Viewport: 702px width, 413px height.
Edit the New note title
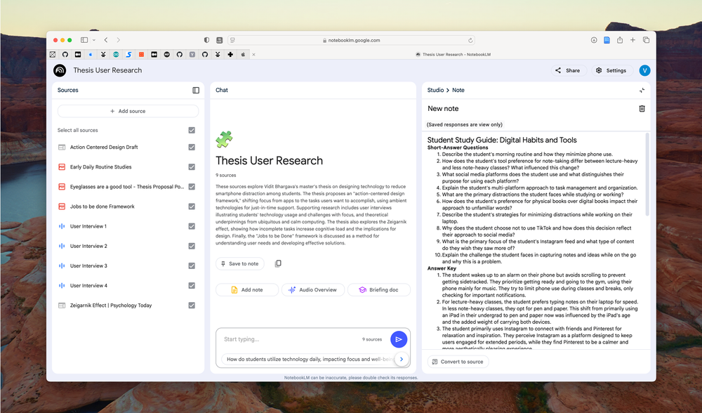coord(443,108)
